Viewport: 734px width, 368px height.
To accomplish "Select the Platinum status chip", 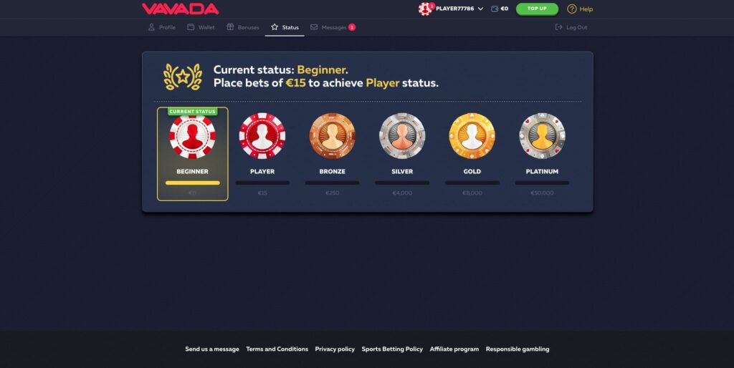I will [542, 136].
